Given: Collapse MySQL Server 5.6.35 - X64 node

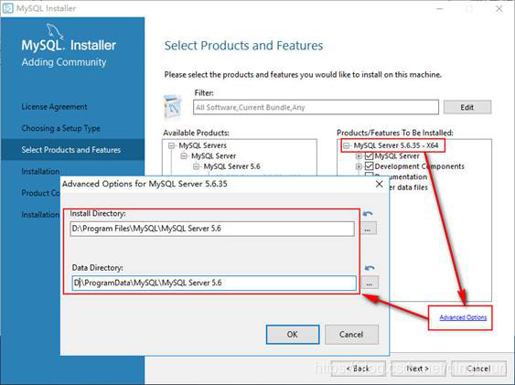Looking at the screenshot, I should coord(346,145).
